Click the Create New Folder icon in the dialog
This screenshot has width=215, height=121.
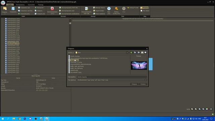(139, 52)
